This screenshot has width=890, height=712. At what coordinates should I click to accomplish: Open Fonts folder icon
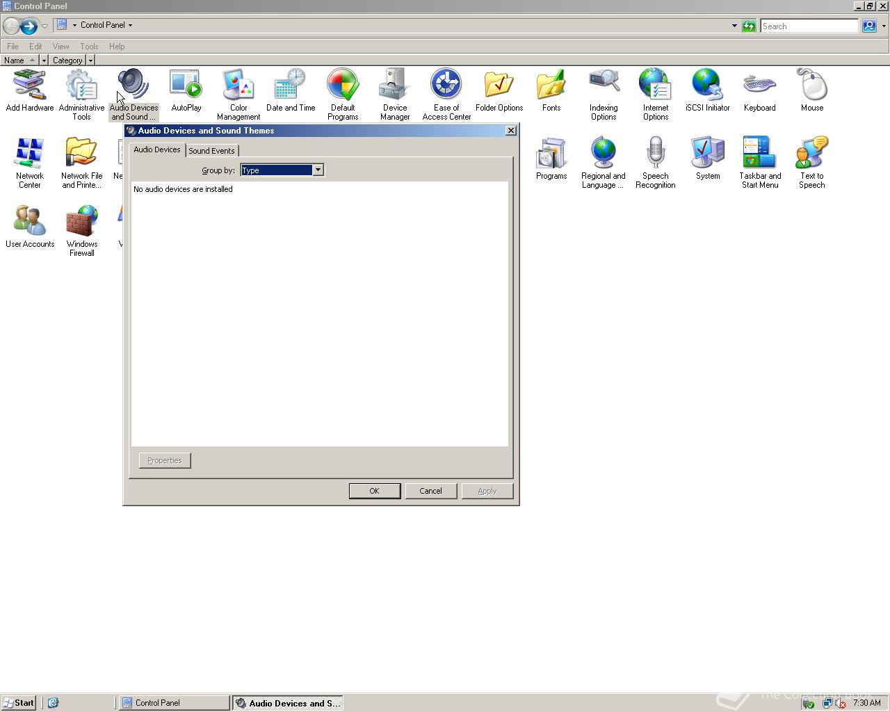551,90
